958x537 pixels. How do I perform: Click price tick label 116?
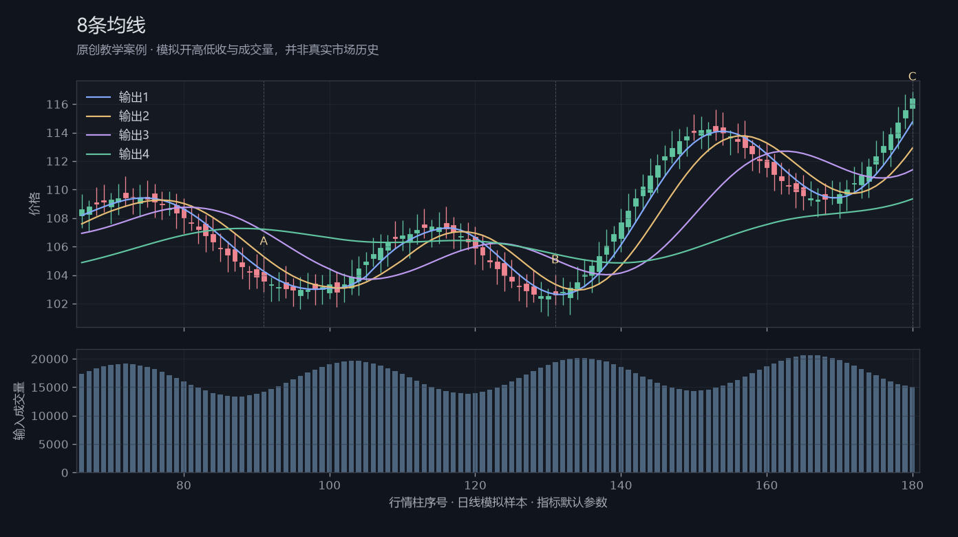[x=57, y=105]
